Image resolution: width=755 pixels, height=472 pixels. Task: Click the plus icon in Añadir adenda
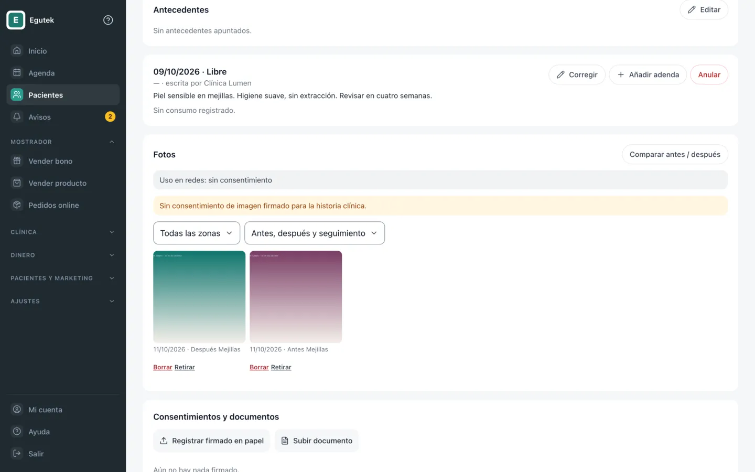coord(621,74)
